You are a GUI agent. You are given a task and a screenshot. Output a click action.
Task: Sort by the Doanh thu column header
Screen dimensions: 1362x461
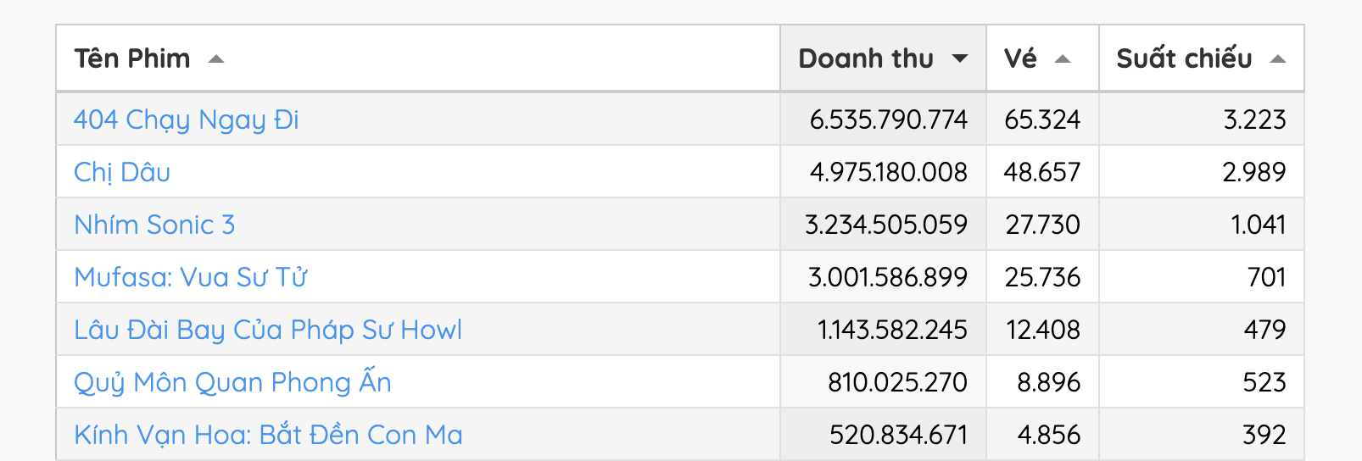point(866,58)
